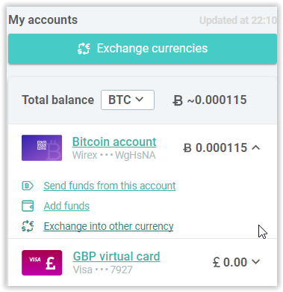The height and width of the screenshot is (292, 283).
Task: Select Send funds from this account
Action: point(110,186)
